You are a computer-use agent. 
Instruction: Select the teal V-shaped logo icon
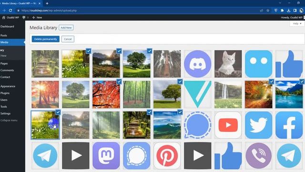click(198, 95)
